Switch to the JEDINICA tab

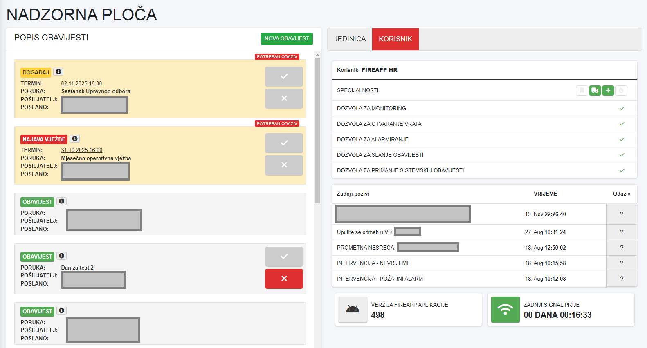(x=350, y=39)
